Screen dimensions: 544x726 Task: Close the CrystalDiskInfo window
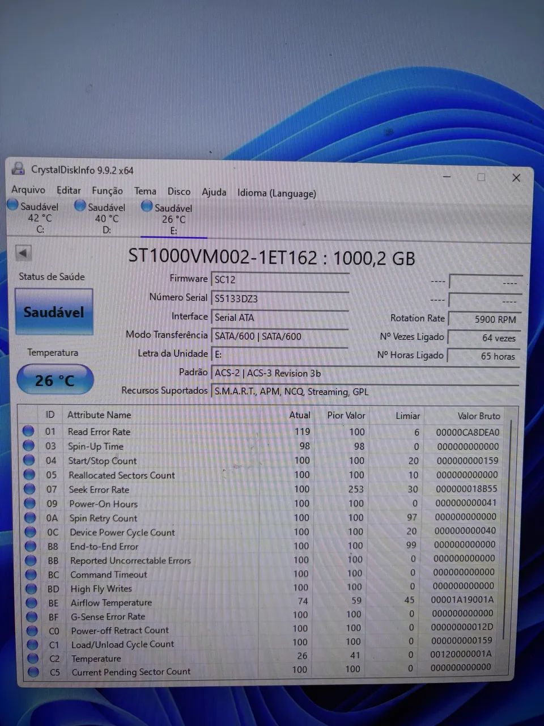point(516,178)
